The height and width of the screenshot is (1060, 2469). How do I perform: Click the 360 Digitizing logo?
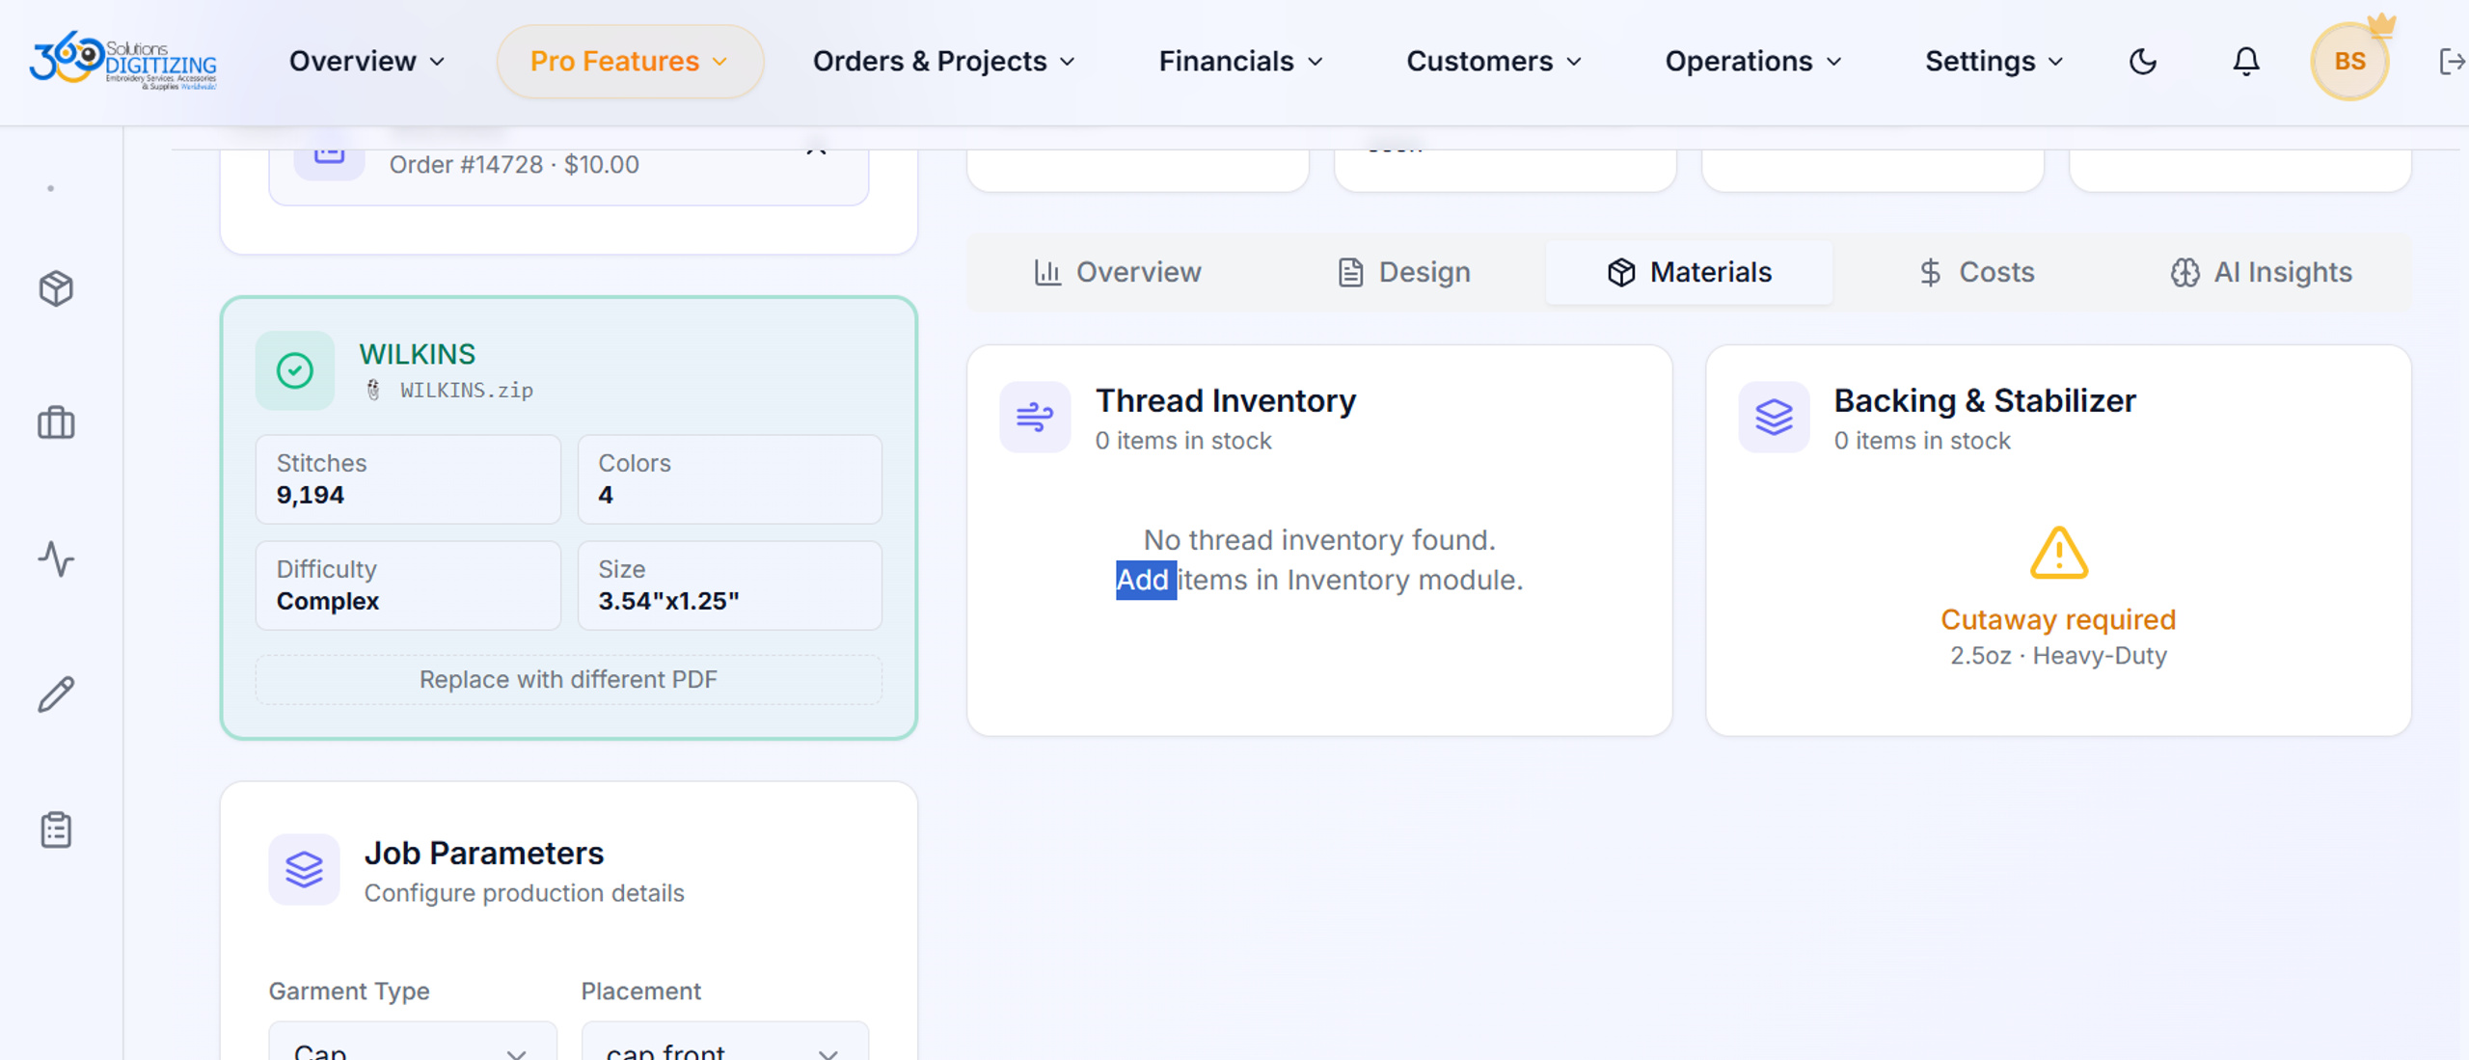coord(123,61)
